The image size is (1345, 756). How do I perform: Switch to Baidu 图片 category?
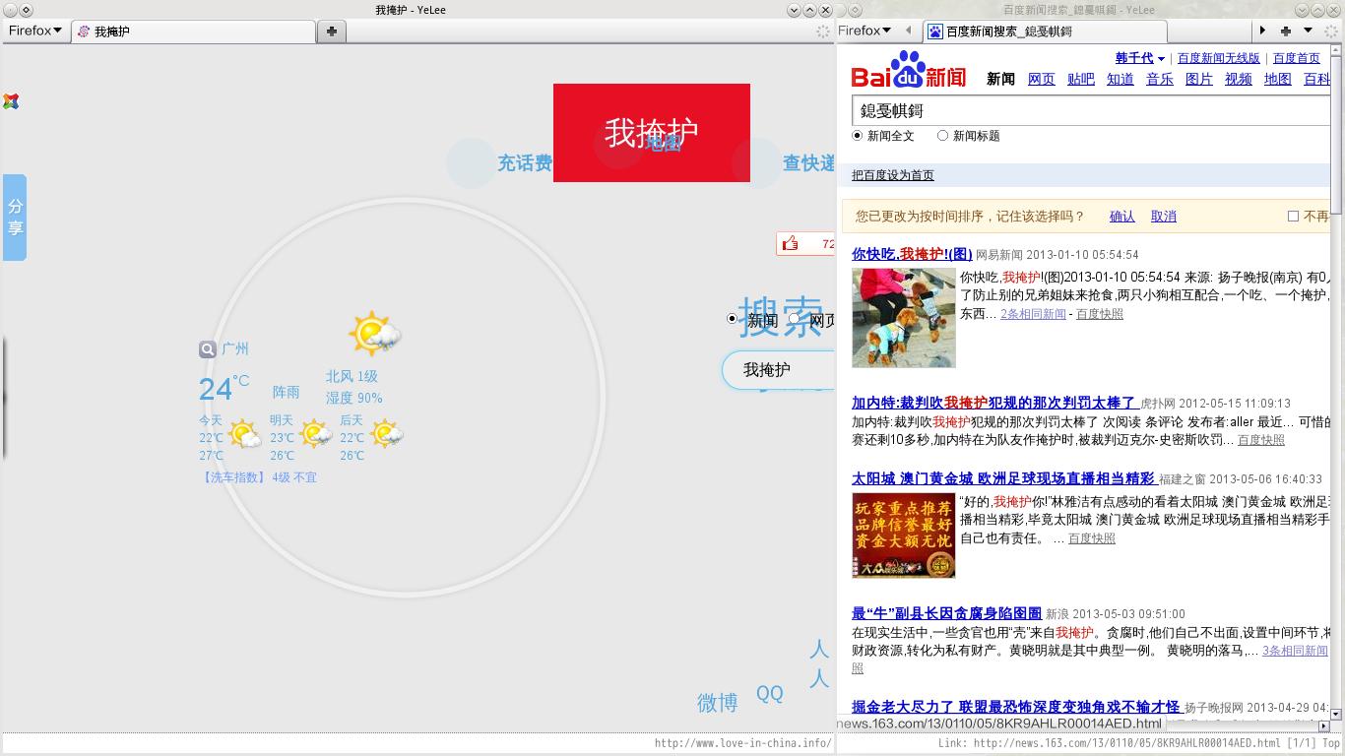(x=1199, y=79)
